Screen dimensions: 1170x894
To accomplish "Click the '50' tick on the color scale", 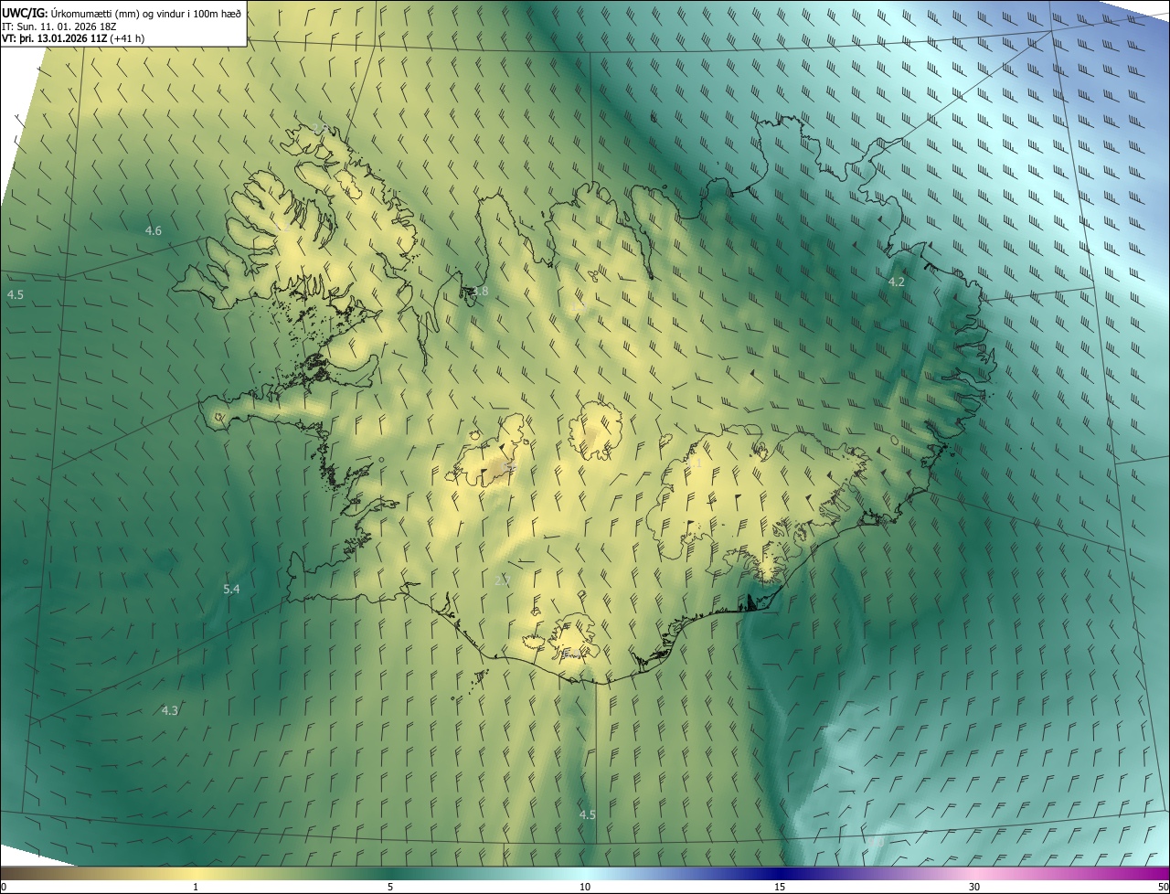I will 1163,887.
